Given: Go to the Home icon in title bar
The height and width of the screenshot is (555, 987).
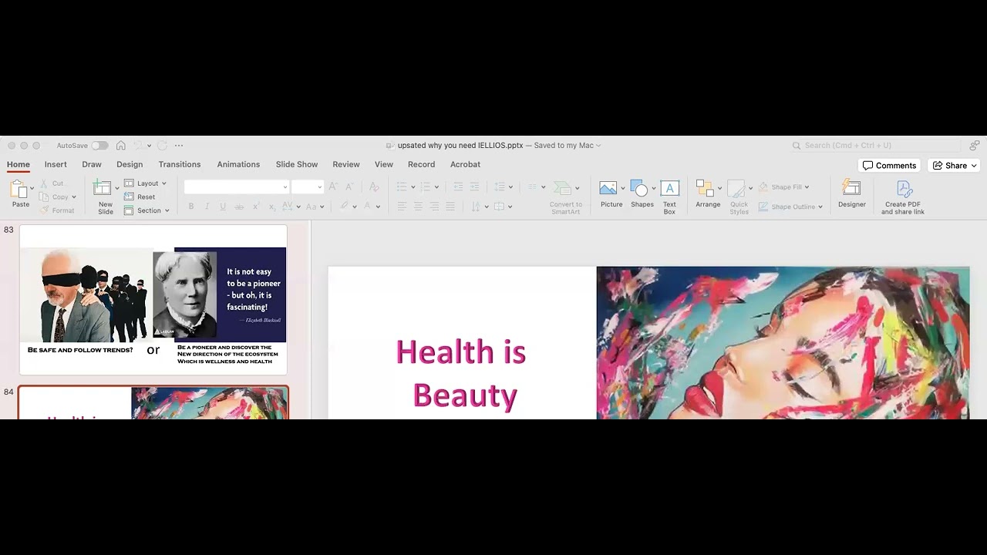Looking at the screenshot, I should pos(121,145).
